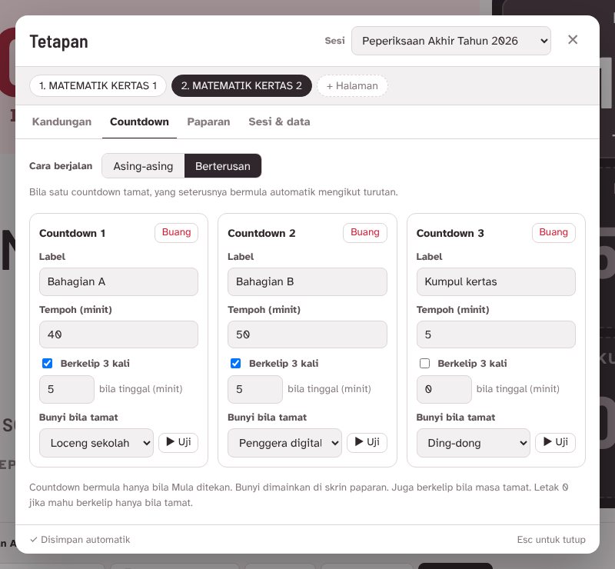Open the Ding-dong sound dropdown

pyautogui.click(x=474, y=443)
